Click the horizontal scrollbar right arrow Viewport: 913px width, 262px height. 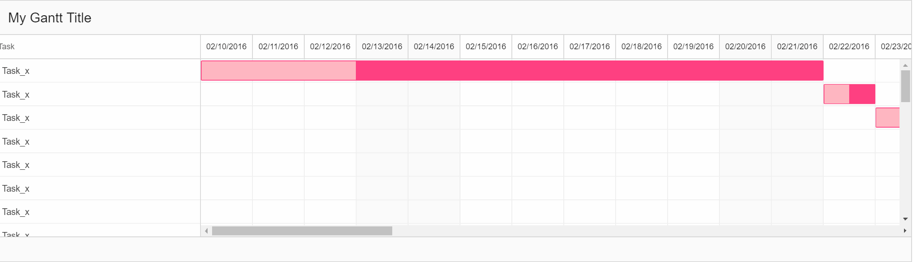pos(904,231)
